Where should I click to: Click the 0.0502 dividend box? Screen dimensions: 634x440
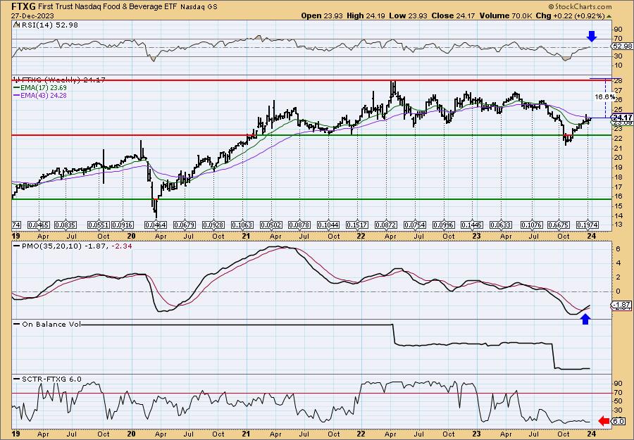coord(271,225)
